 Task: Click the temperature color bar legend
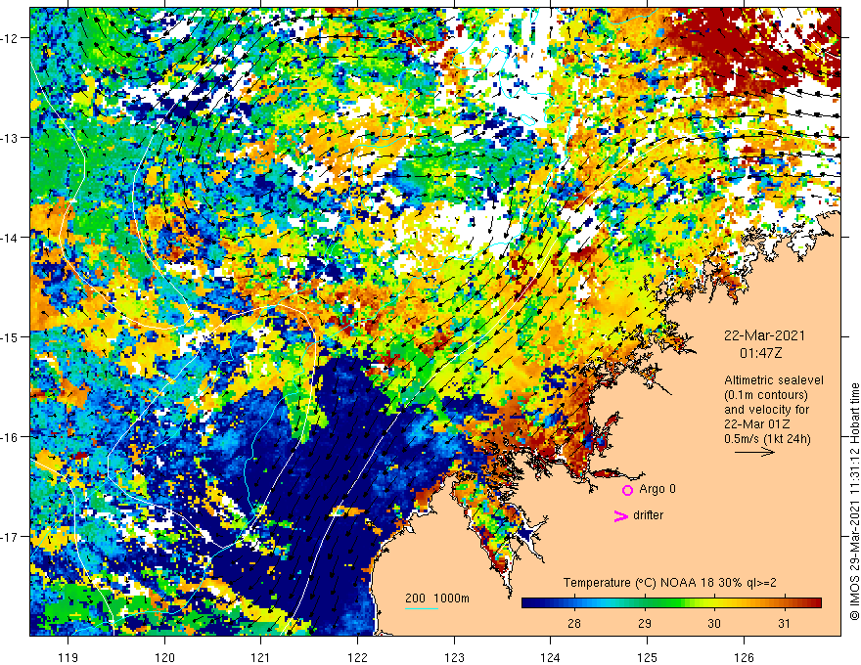671,603
